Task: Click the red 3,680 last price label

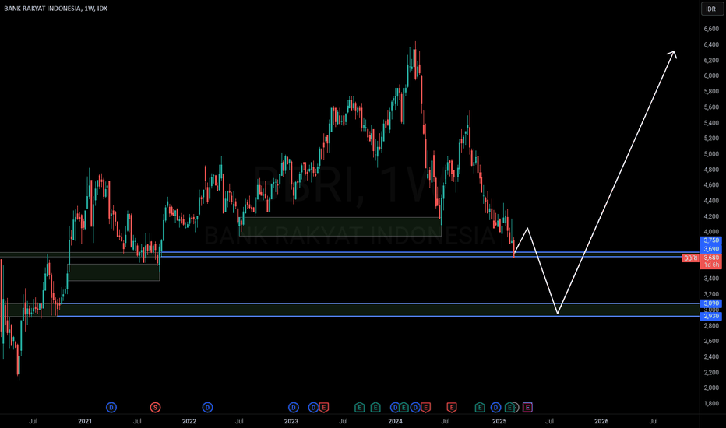Action: [x=711, y=258]
